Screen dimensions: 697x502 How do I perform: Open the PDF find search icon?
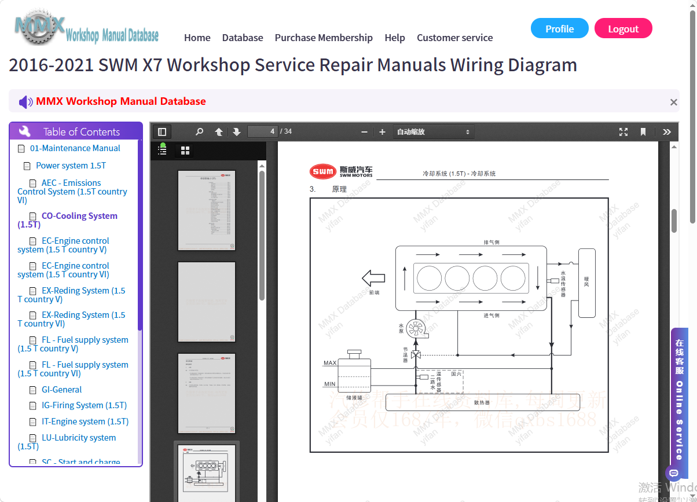[x=200, y=132]
